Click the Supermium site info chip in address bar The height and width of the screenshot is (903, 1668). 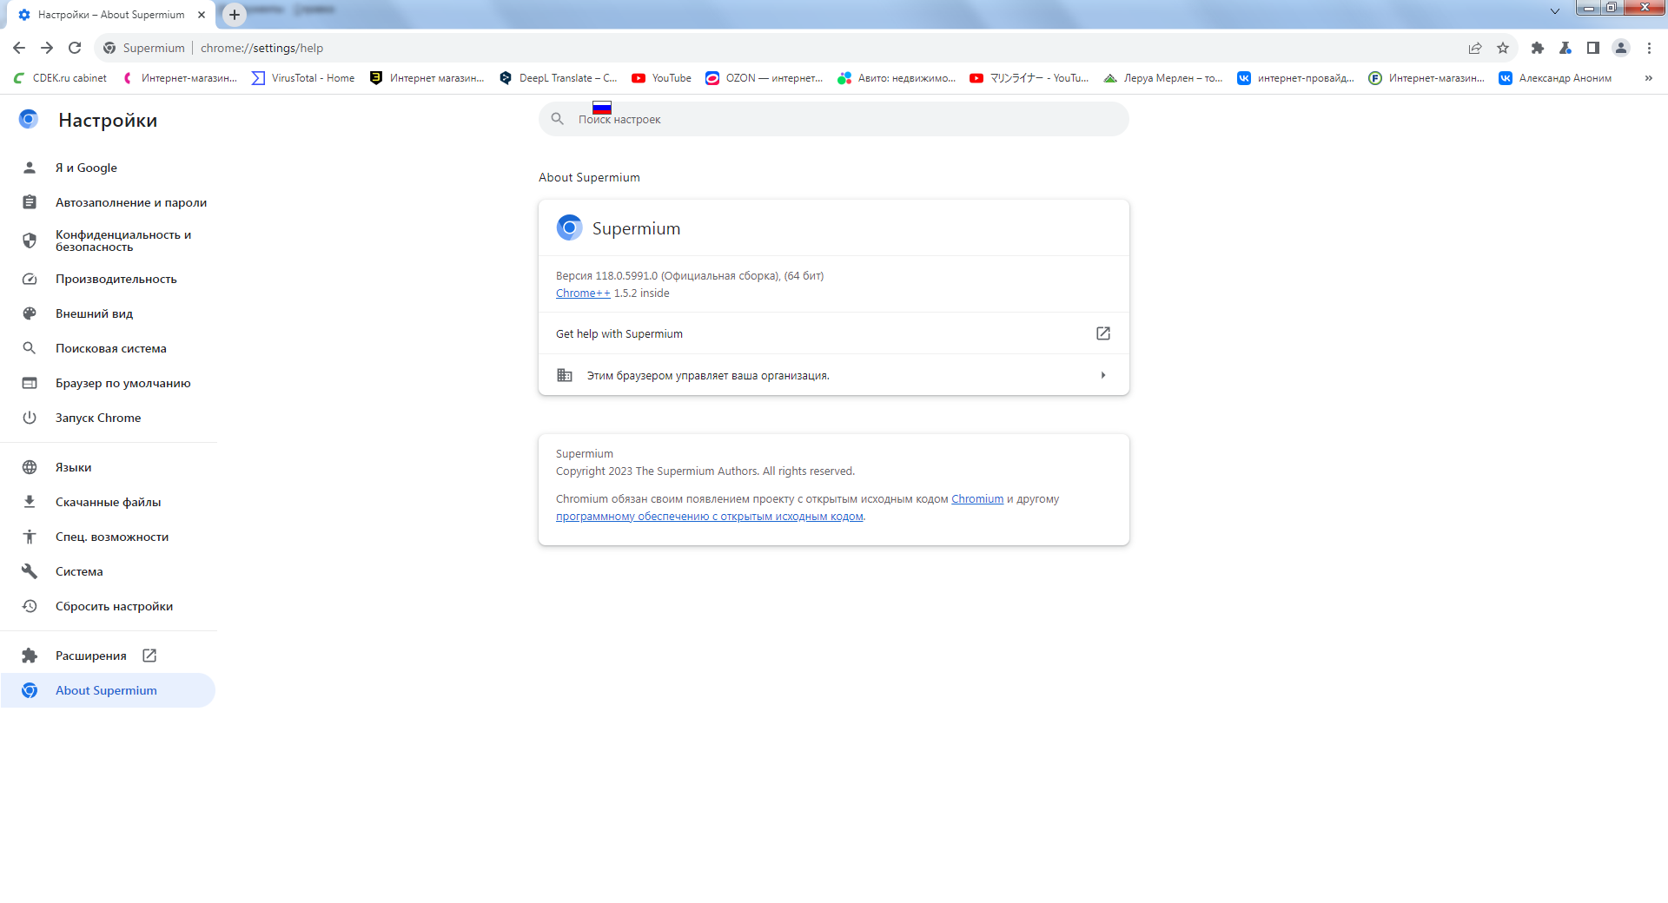click(x=144, y=48)
